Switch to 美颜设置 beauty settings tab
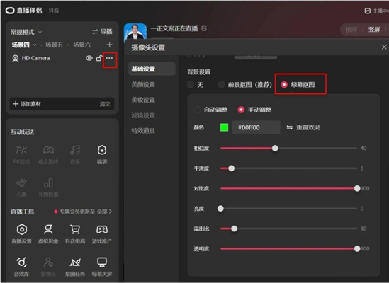The image size is (389, 283). point(143,84)
